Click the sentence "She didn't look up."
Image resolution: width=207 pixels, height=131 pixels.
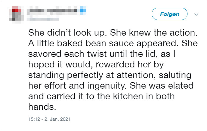(67, 33)
